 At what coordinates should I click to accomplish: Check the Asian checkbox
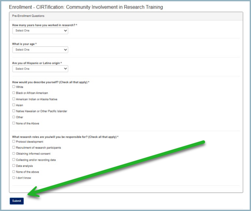(14, 105)
